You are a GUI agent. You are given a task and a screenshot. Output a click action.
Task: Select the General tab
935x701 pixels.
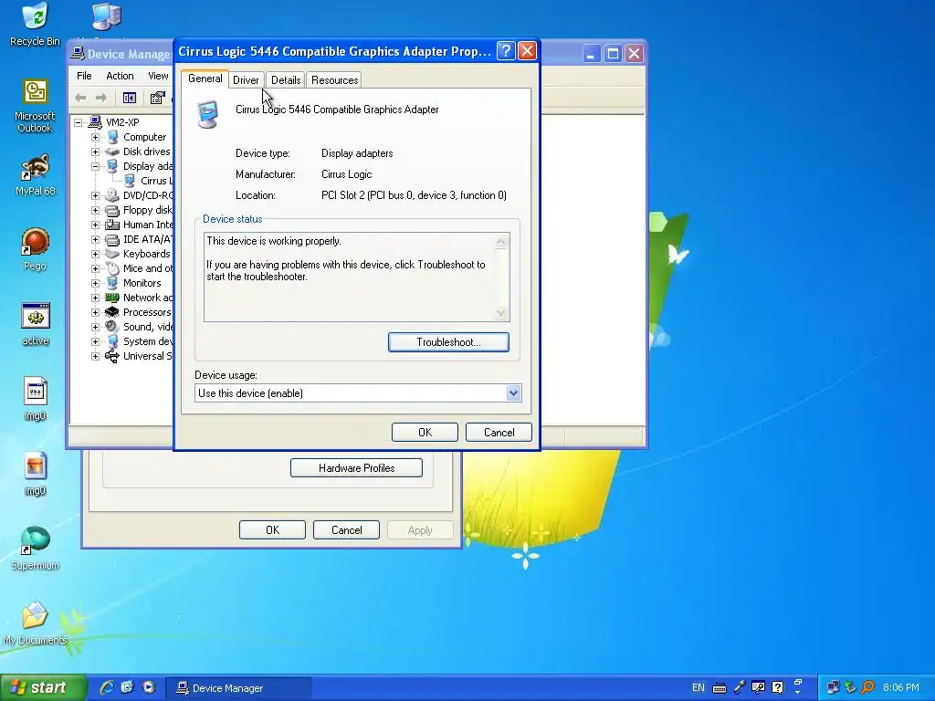pyautogui.click(x=205, y=78)
